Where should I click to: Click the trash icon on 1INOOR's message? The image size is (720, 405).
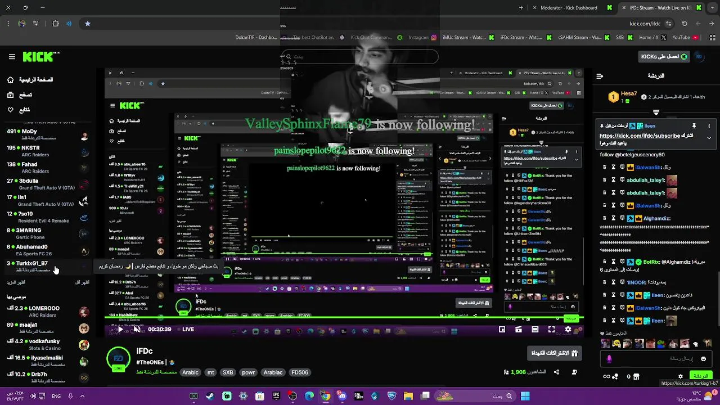click(604, 282)
